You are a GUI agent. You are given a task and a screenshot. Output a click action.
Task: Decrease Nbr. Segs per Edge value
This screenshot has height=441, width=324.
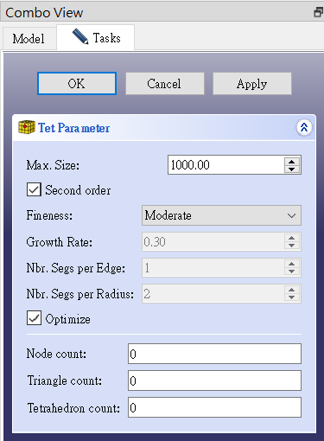pos(292,272)
